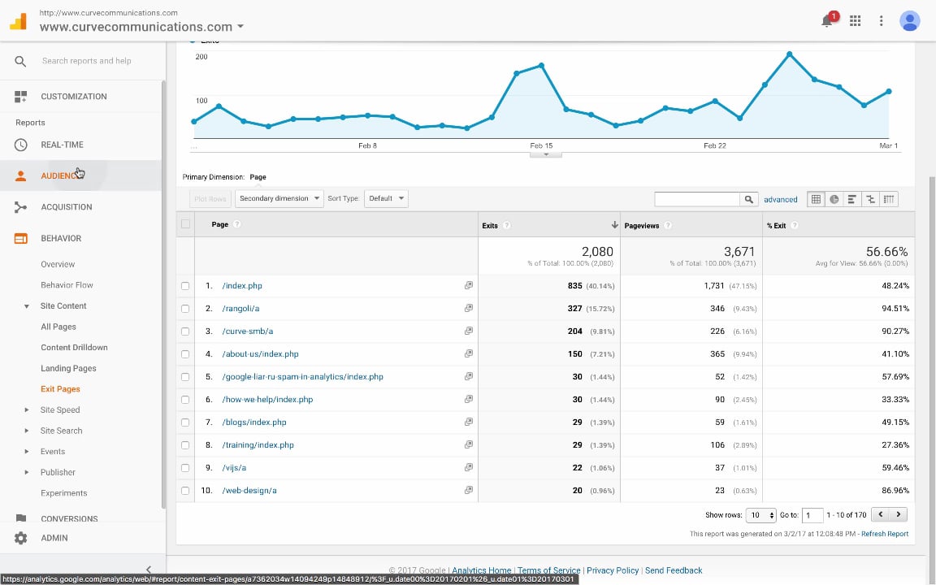Image resolution: width=936 pixels, height=585 pixels.
Task: Select Landing Pages report
Action: (68, 368)
